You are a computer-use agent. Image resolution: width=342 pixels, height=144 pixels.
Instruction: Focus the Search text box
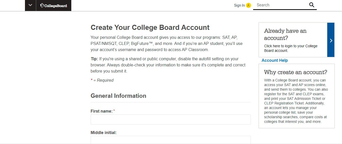(x=281, y=5)
